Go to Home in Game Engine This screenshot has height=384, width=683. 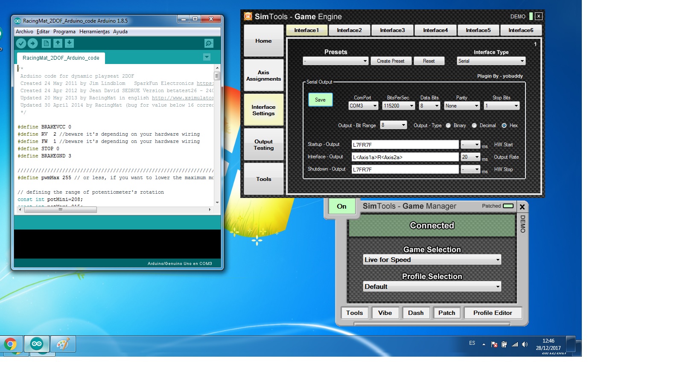263,41
